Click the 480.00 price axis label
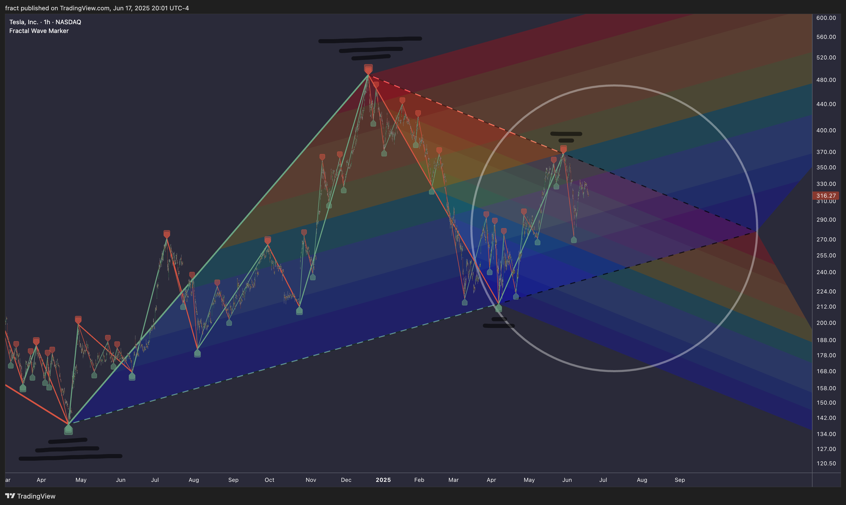 pos(826,80)
